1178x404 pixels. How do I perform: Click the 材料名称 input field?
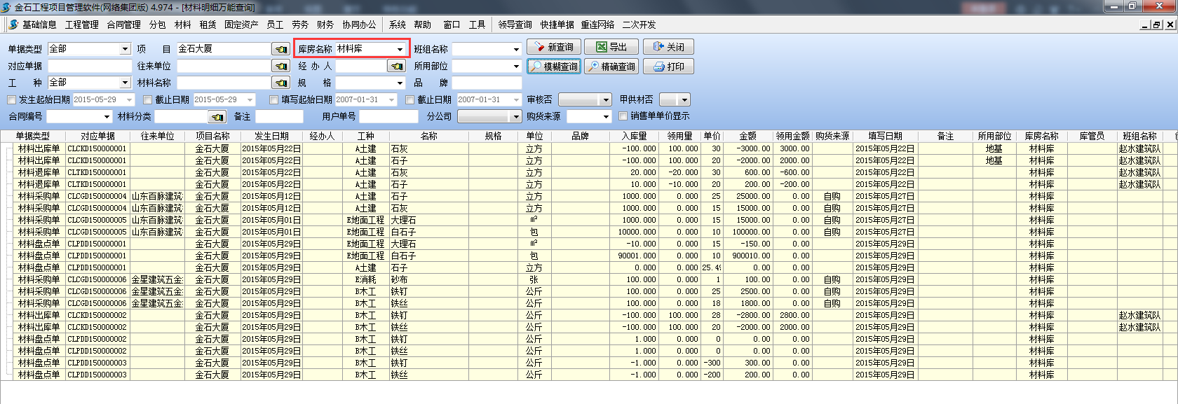click(x=223, y=83)
